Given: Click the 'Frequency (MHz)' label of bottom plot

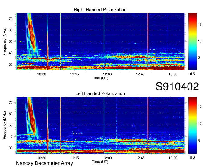Looking at the screenshot, I should coord(5,125).
